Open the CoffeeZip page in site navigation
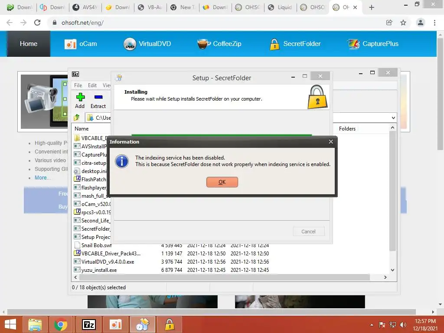The image size is (444, 333). 219,44
